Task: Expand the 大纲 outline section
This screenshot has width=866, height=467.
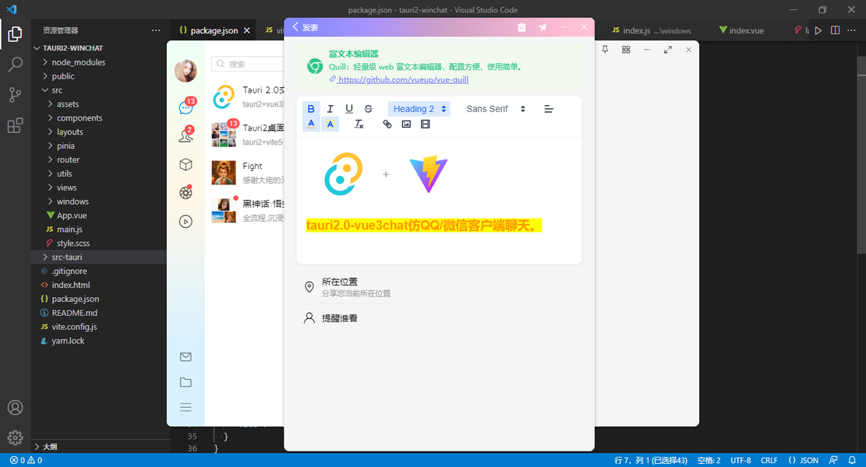Action: (98, 447)
